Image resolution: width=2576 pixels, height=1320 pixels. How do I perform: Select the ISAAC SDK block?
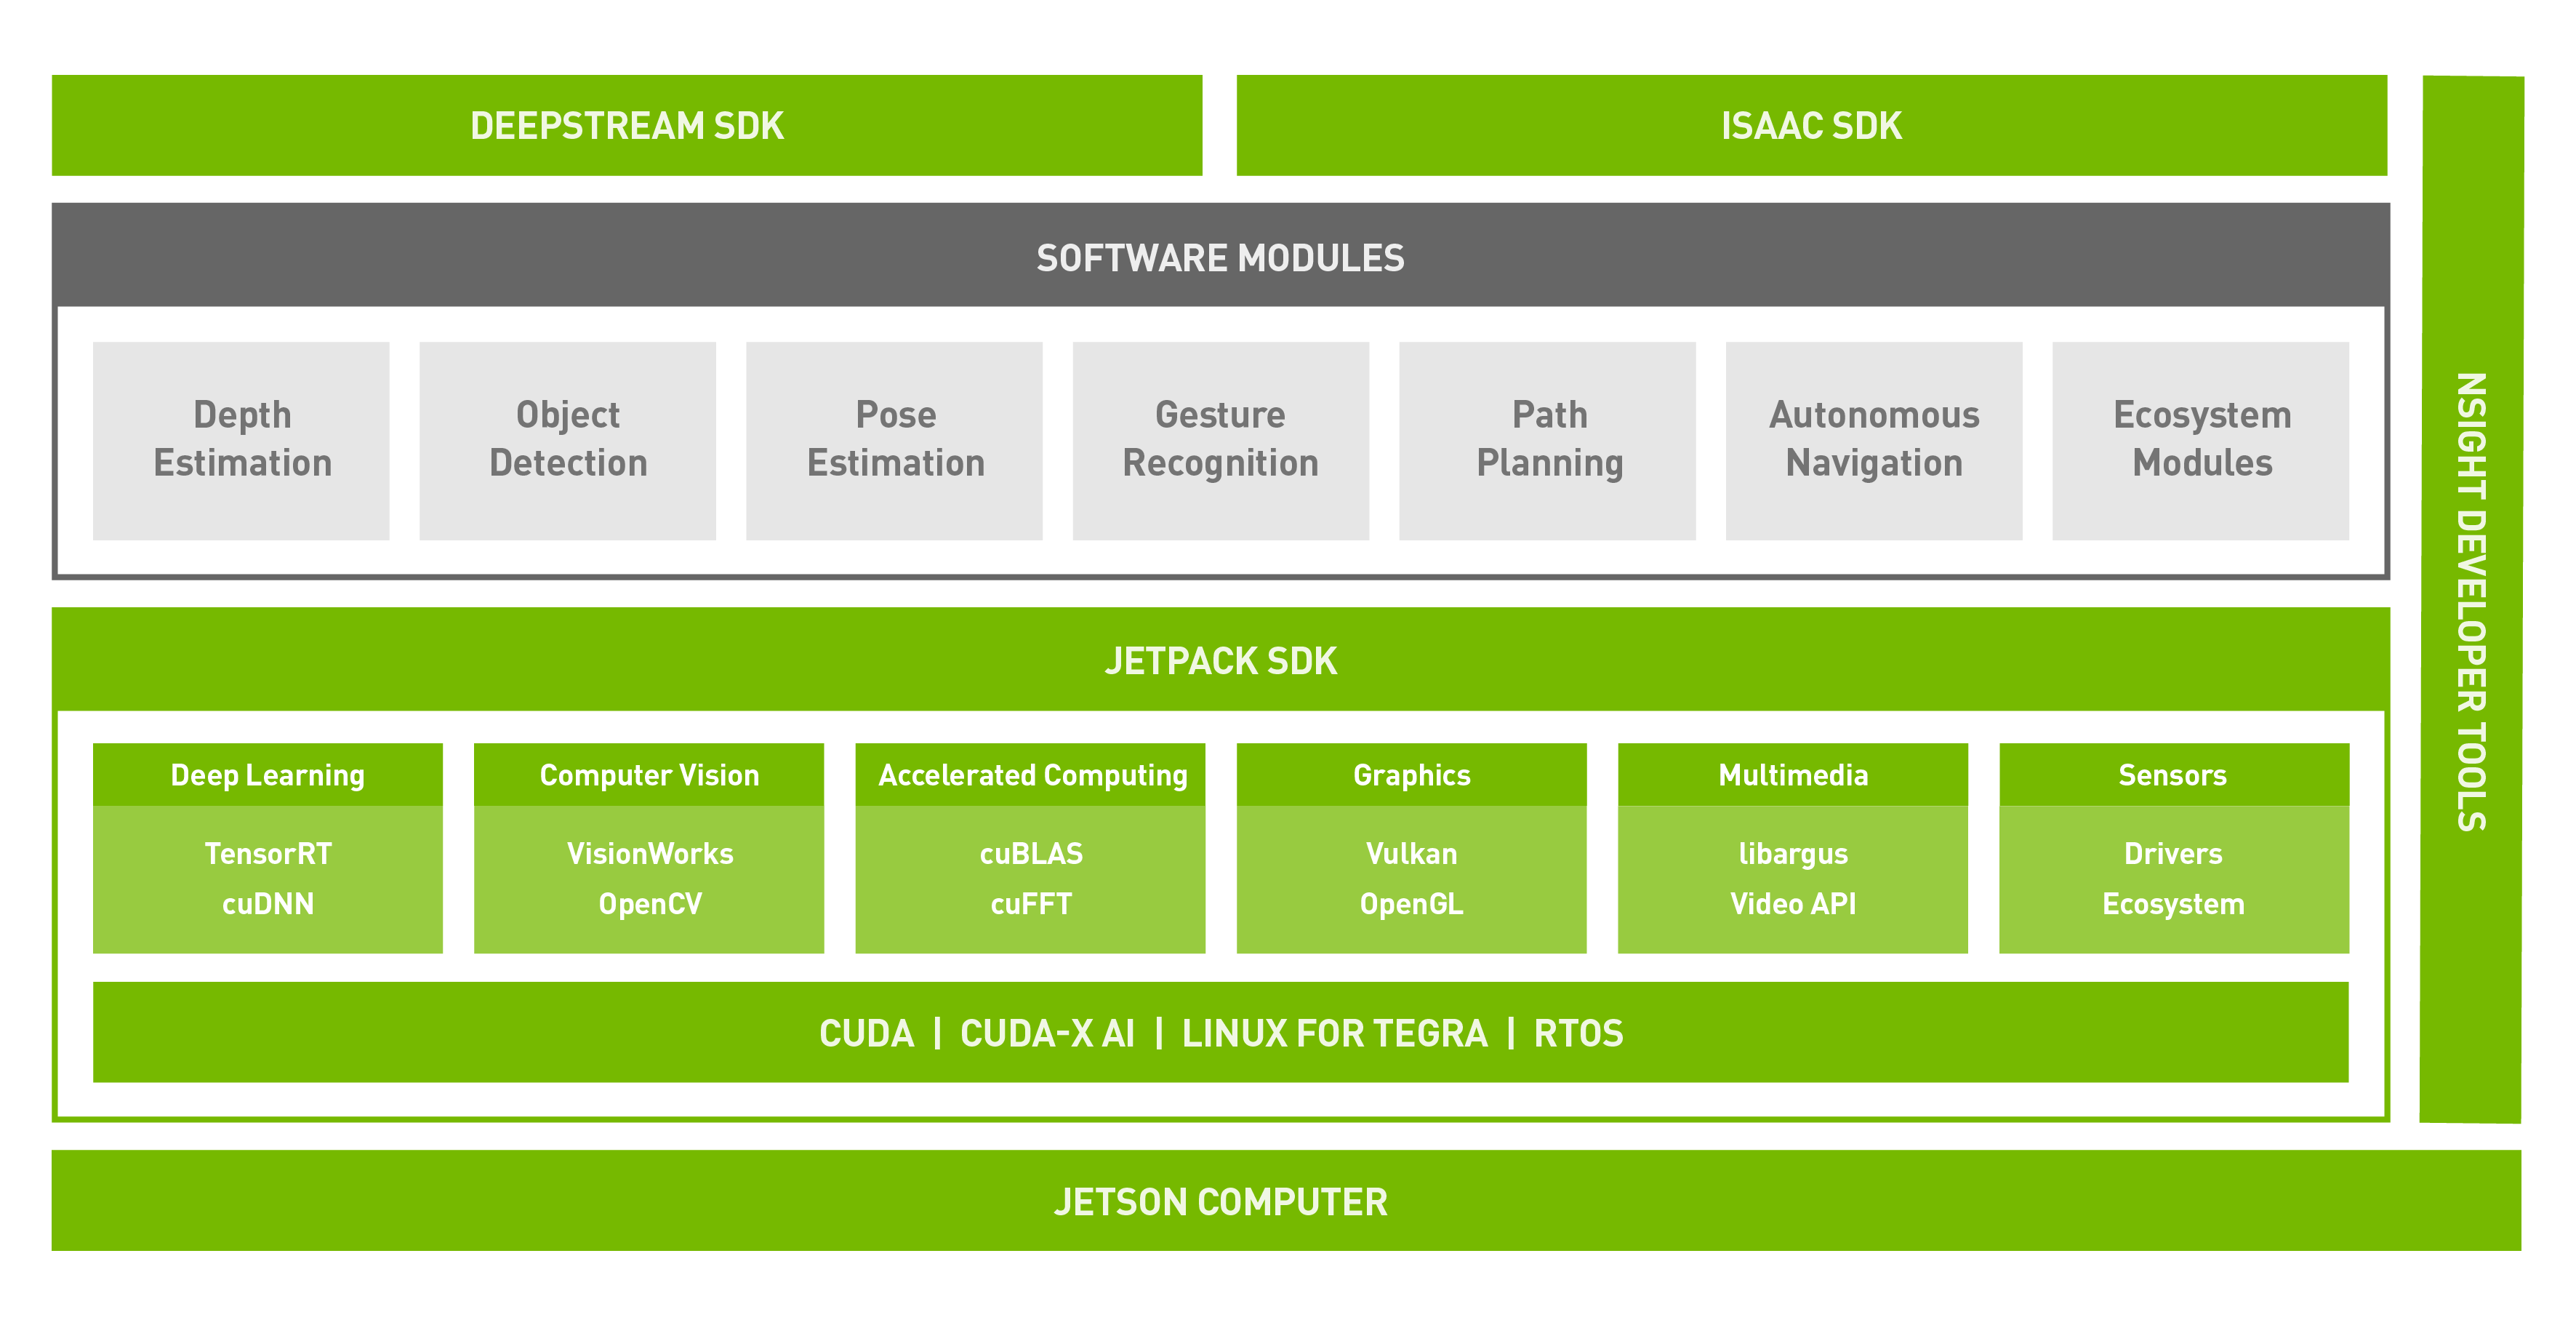(x=1810, y=125)
